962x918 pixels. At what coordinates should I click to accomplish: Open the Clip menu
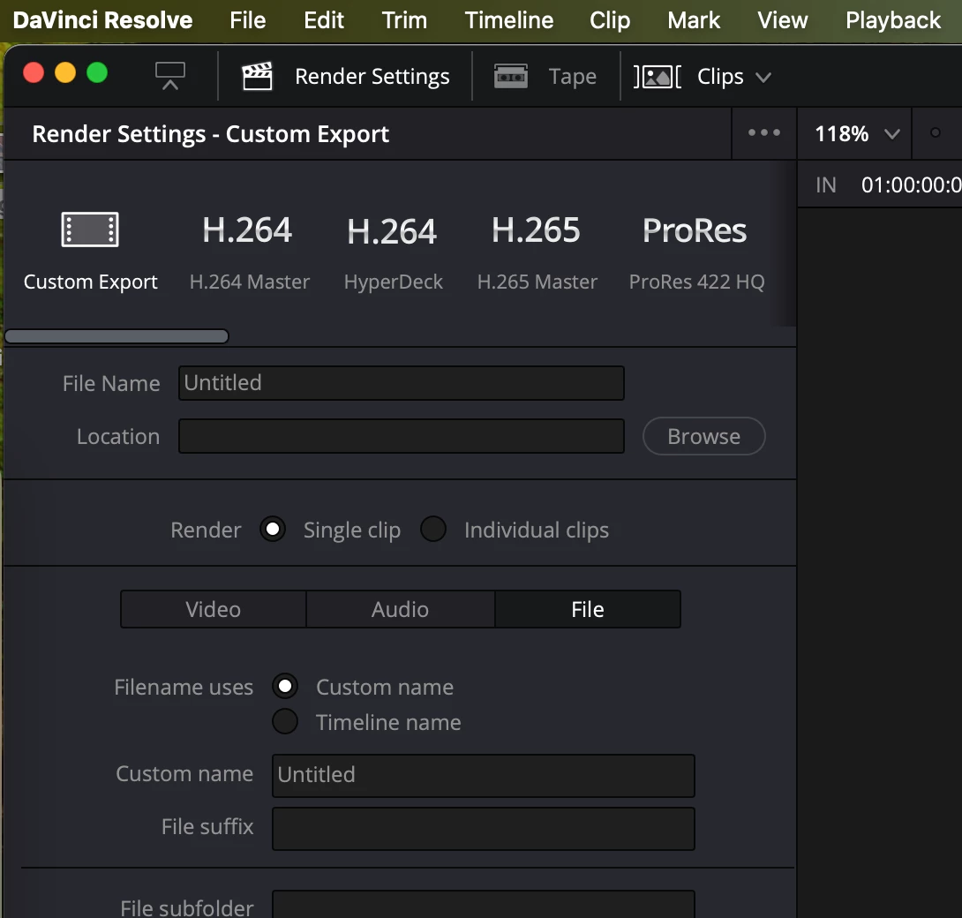[x=610, y=20]
